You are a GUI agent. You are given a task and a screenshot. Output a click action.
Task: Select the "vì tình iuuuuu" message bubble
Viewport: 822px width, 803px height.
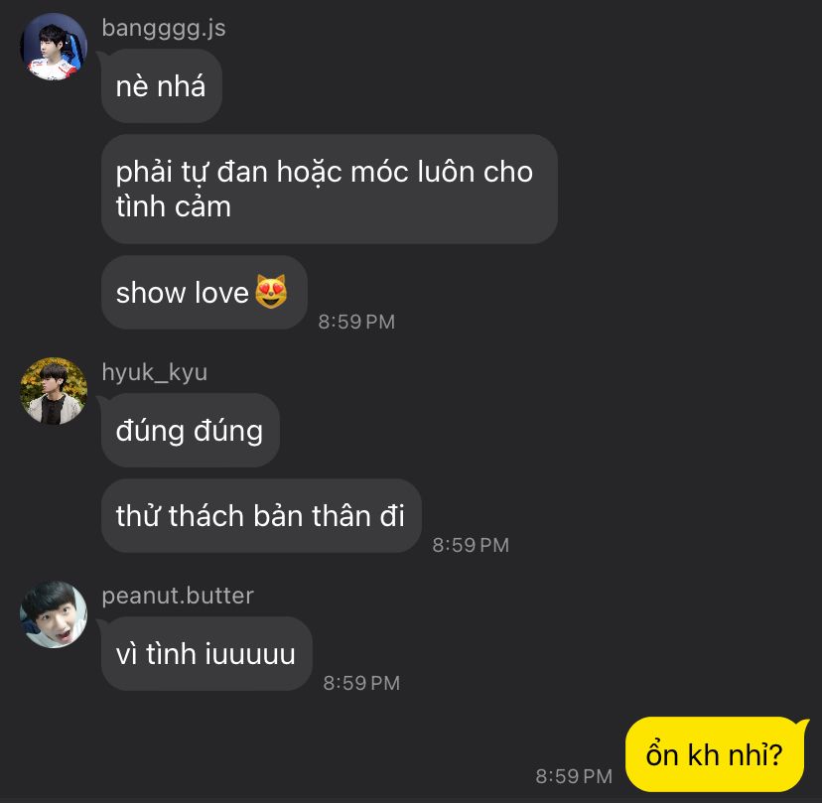point(206,654)
